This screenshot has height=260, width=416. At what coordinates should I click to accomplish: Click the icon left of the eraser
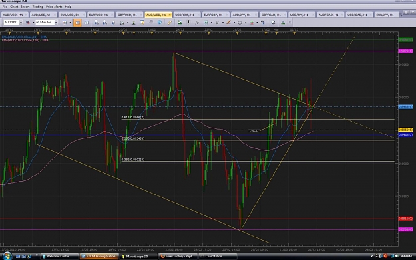[263, 22]
